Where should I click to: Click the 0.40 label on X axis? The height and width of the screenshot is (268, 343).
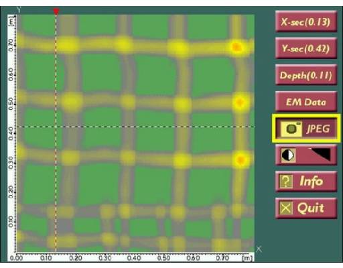point(134,258)
